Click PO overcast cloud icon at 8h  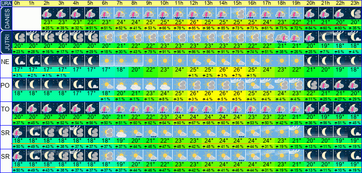[x=136, y=84]
